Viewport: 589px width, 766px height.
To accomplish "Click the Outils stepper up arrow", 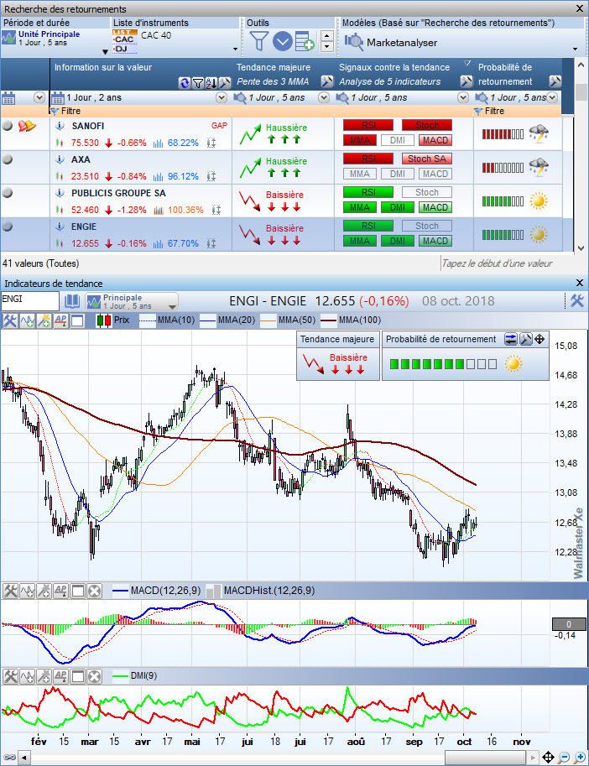I will click(x=326, y=36).
